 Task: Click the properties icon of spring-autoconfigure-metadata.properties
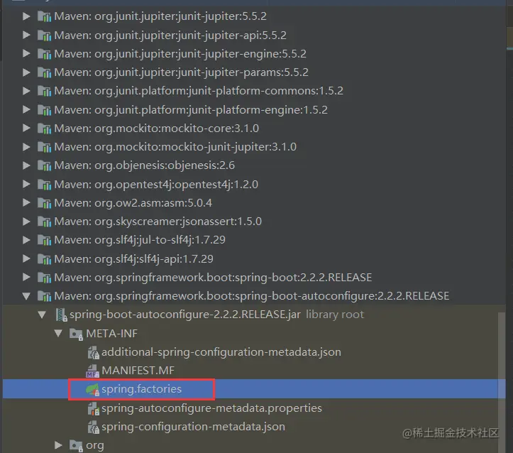point(93,408)
